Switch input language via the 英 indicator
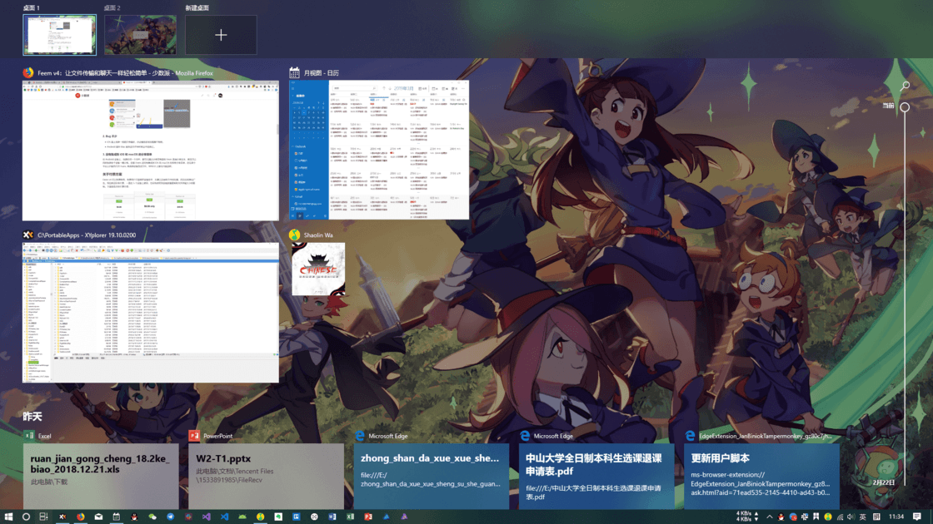This screenshot has height=524, width=933. click(863, 517)
